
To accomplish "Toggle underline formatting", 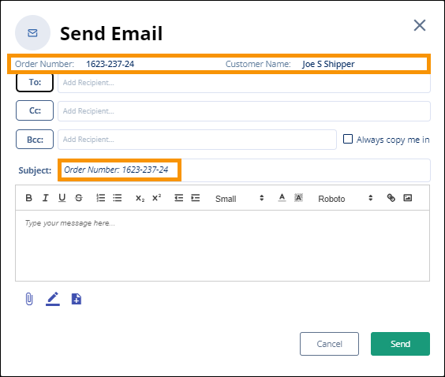I will [x=62, y=198].
